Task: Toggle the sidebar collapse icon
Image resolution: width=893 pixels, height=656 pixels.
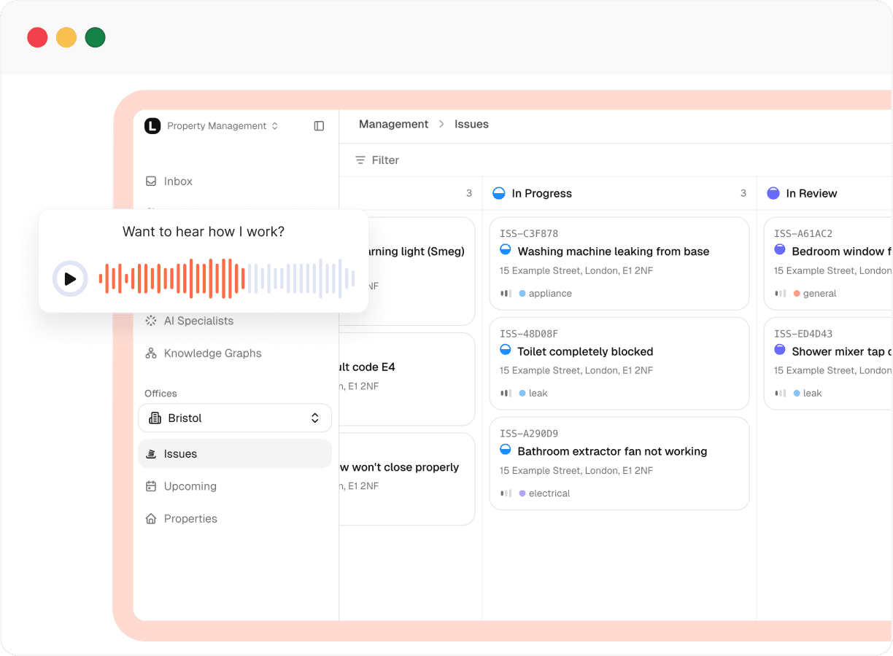Action: pyautogui.click(x=319, y=126)
